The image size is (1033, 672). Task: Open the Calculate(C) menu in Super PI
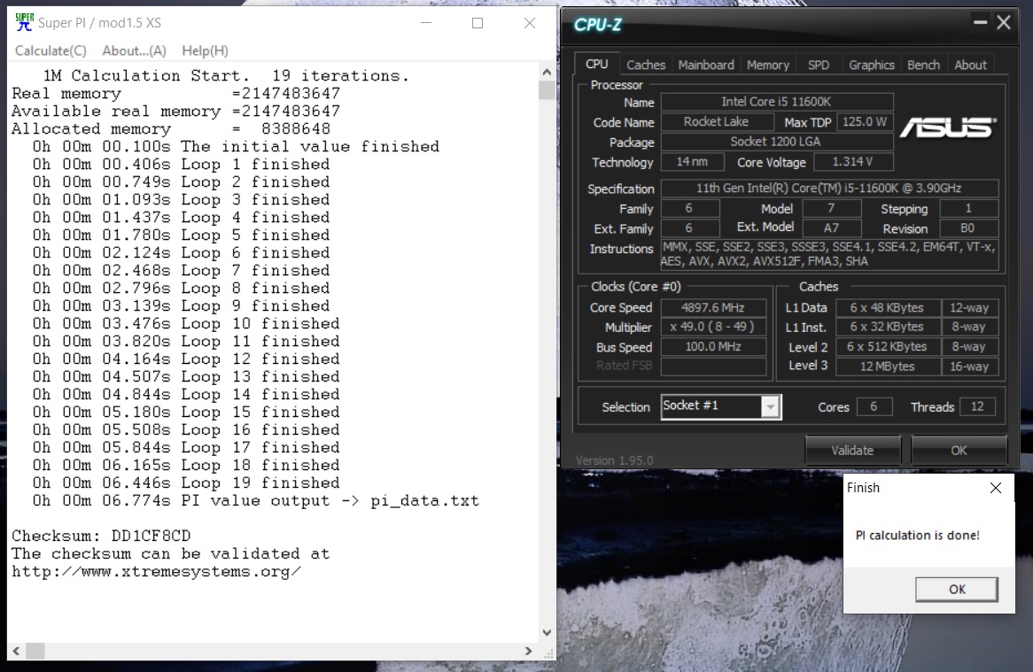(x=50, y=50)
